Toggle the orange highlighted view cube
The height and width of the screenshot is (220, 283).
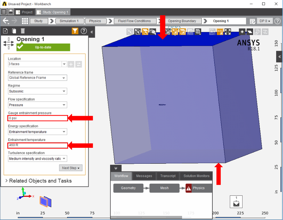click(175, 32)
